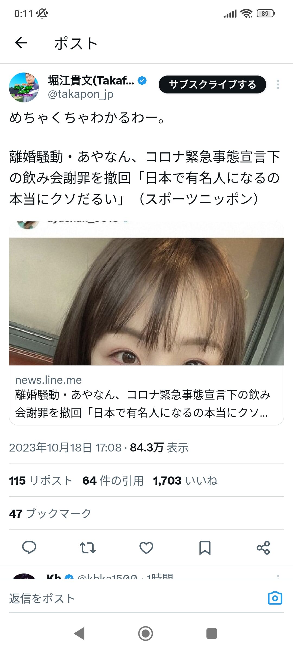Like the post with heart icon

[x=146, y=547]
